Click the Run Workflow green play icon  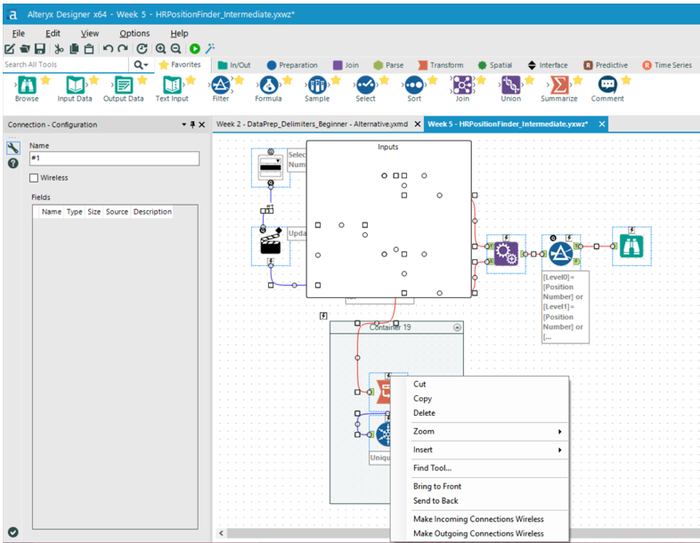coord(194,48)
